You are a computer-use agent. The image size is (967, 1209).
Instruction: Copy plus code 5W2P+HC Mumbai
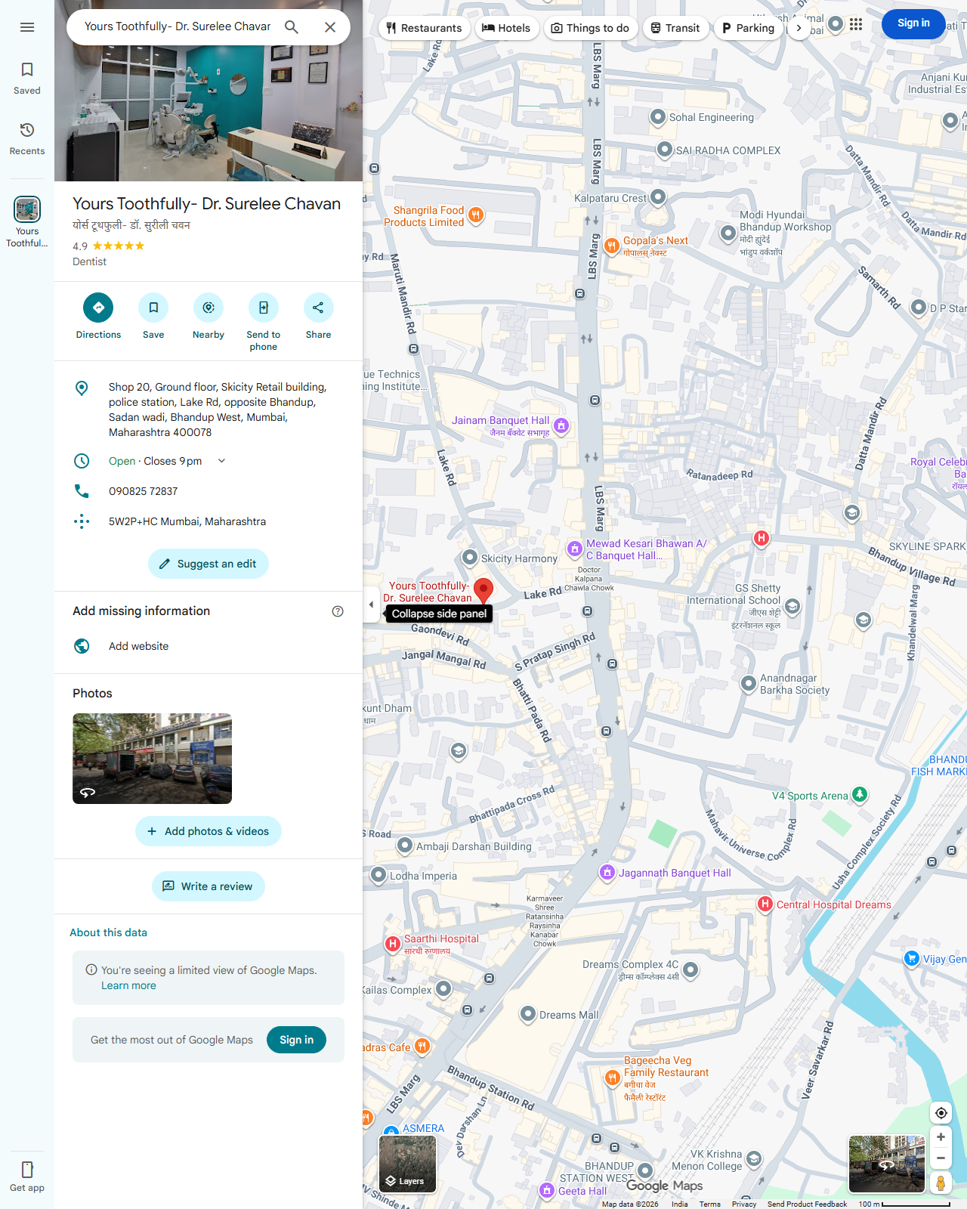209,521
